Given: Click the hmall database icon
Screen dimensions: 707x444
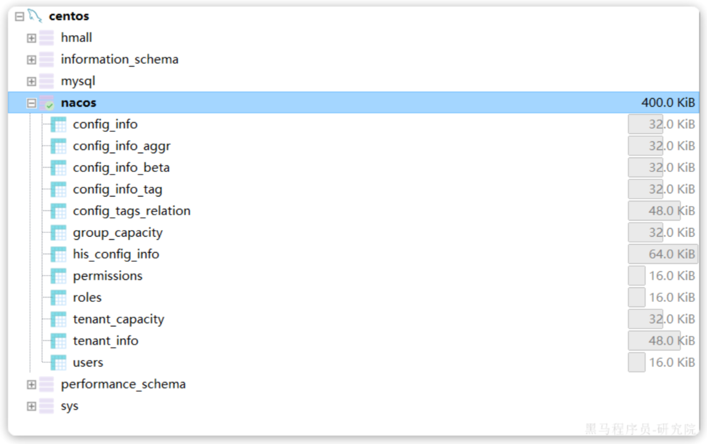Looking at the screenshot, I should [x=47, y=38].
